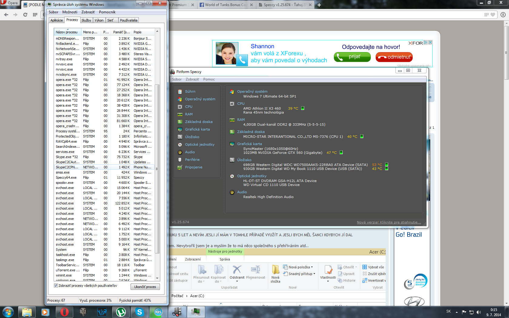The height and width of the screenshot is (318, 509).
Task: Open Súbor menu in Task Manager
Action: pos(53,12)
